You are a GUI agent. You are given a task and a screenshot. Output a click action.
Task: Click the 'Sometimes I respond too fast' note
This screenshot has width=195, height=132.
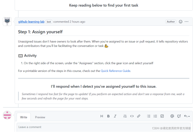[103, 96]
